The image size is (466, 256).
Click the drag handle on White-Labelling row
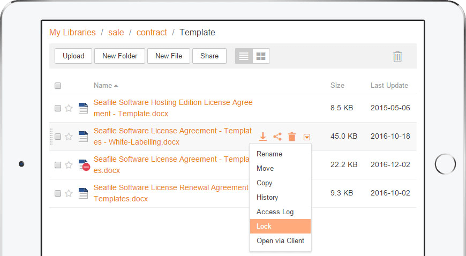51,137
